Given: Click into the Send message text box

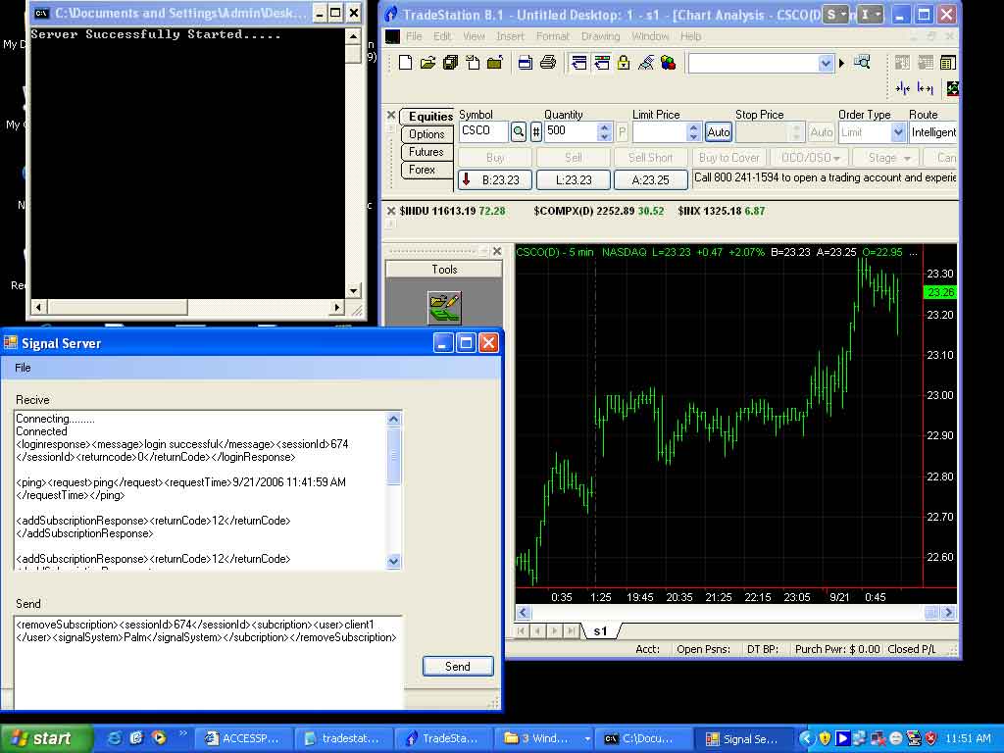Looking at the screenshot, I should click(209, 662).
